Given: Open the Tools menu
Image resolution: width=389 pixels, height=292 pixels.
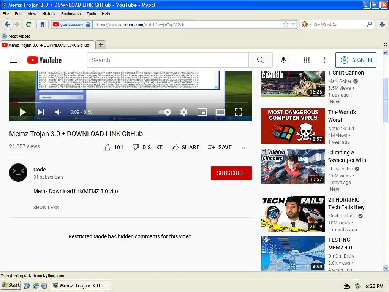Looking at the screenshot, I should click(91, 14).
